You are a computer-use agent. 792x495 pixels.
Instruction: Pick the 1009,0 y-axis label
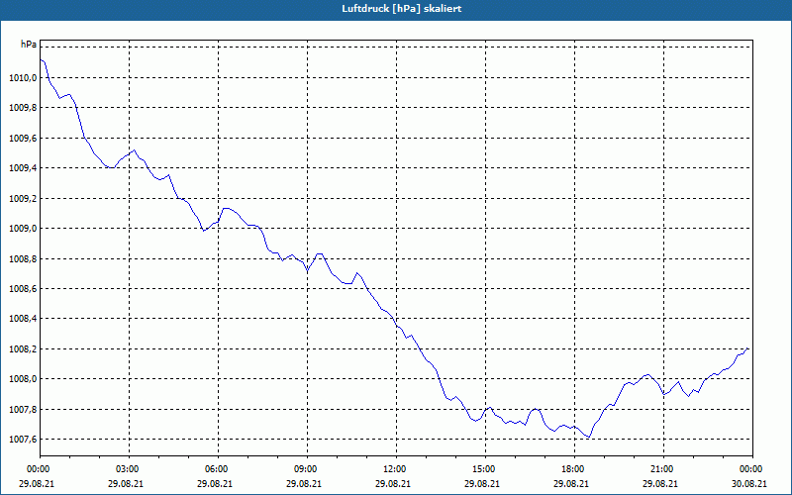click(x=23, y=229)
